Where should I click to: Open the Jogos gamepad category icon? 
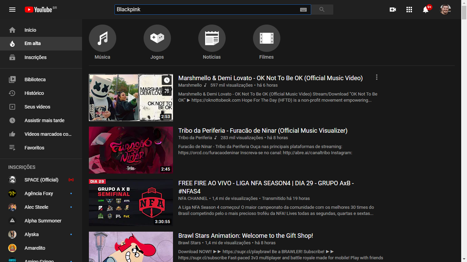coord(157,38)
